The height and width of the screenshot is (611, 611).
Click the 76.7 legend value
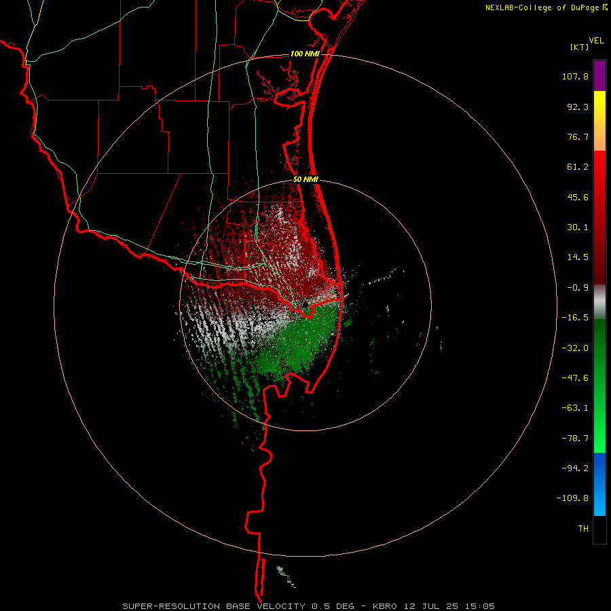[578, 136]
